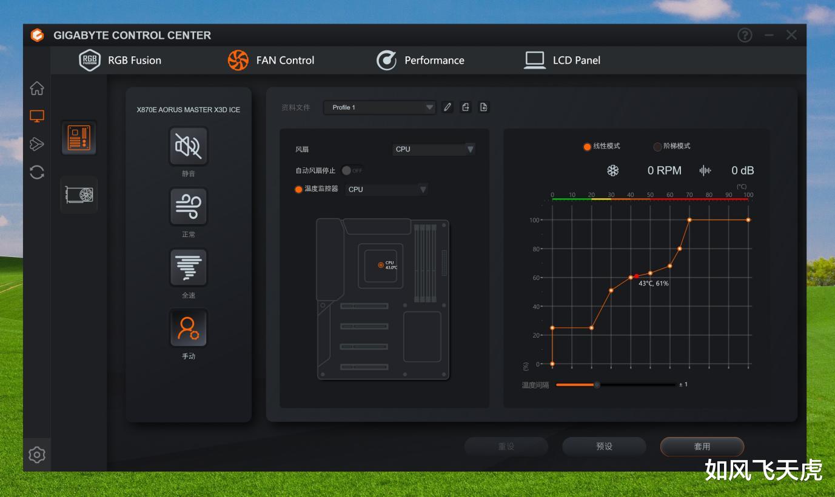Open the 温度监控器 CPU dropdown

387,189
